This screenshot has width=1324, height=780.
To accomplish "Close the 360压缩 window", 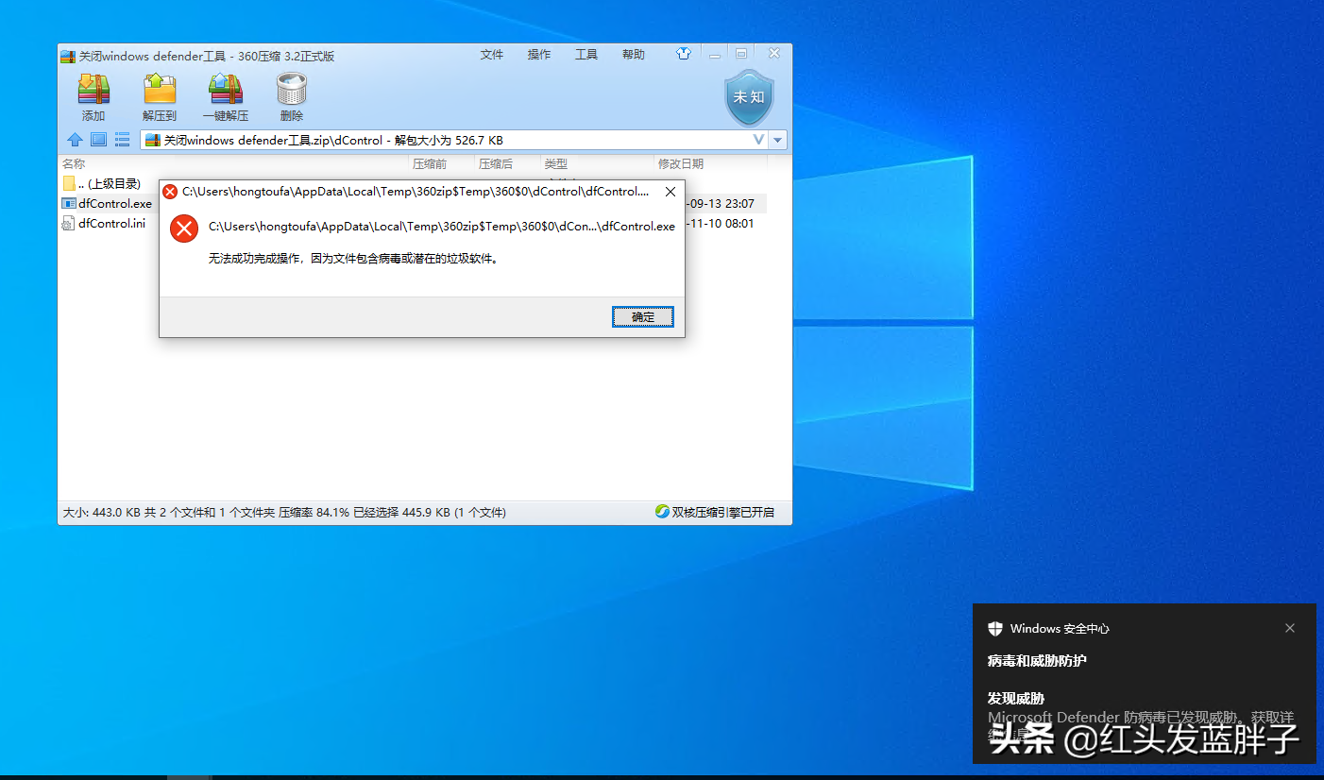I will 773,54.
